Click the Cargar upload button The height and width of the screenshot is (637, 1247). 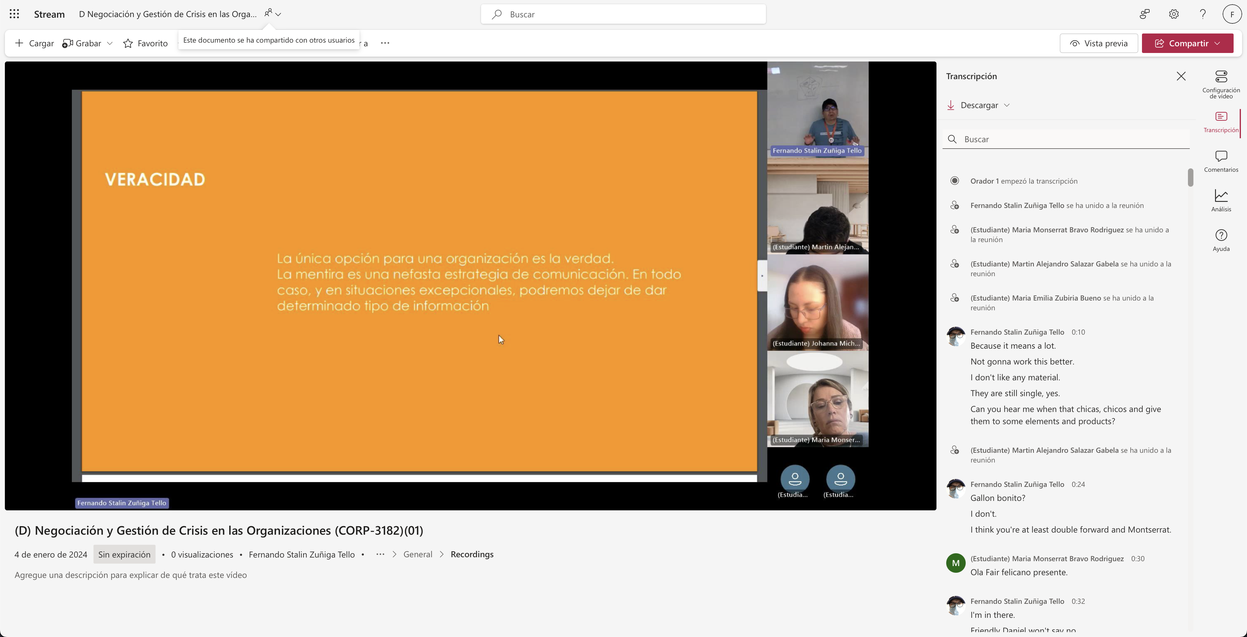34,43
